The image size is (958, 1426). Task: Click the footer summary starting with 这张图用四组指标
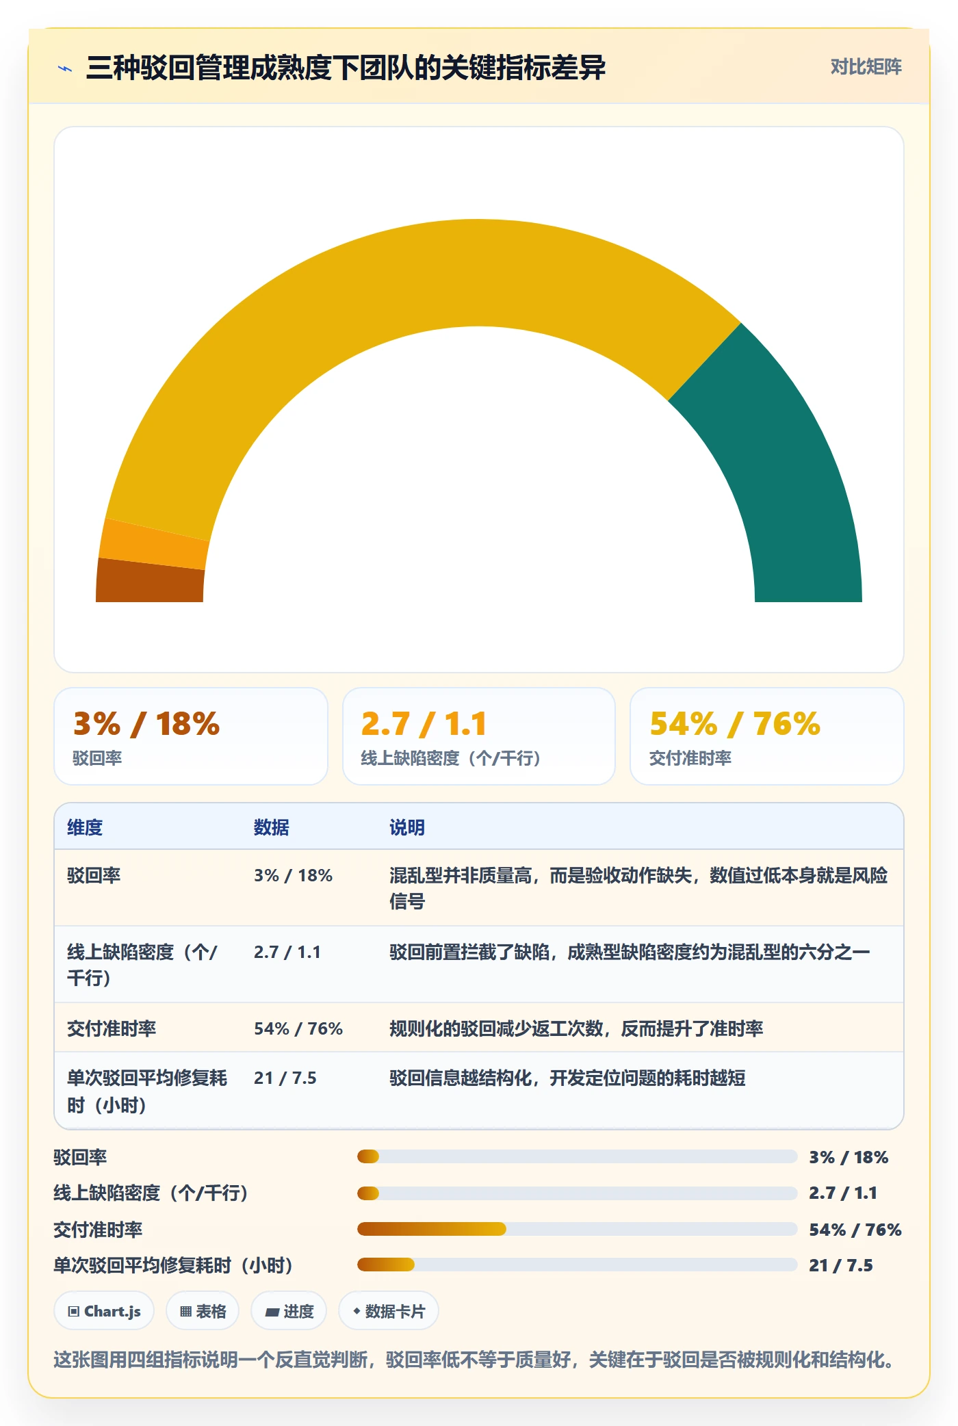coord(474,1359)
